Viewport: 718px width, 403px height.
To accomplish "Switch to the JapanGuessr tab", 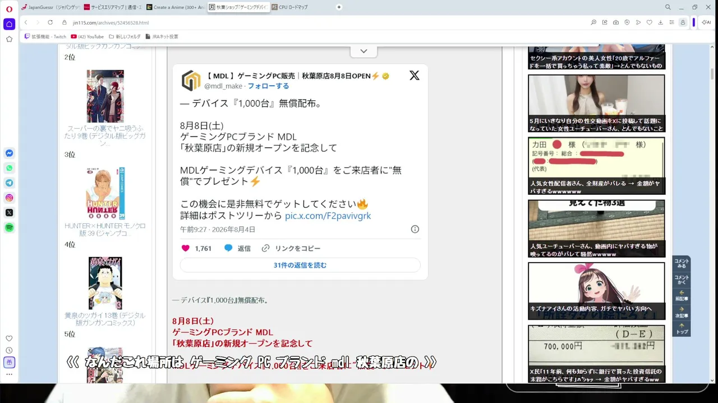I will click(x=51, y=7).
